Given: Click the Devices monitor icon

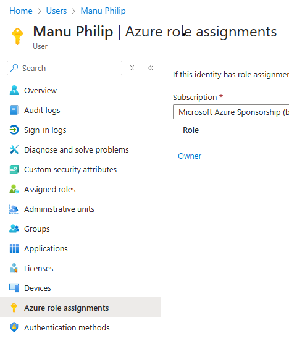Looking at the screenshot, I should (14, 288).
